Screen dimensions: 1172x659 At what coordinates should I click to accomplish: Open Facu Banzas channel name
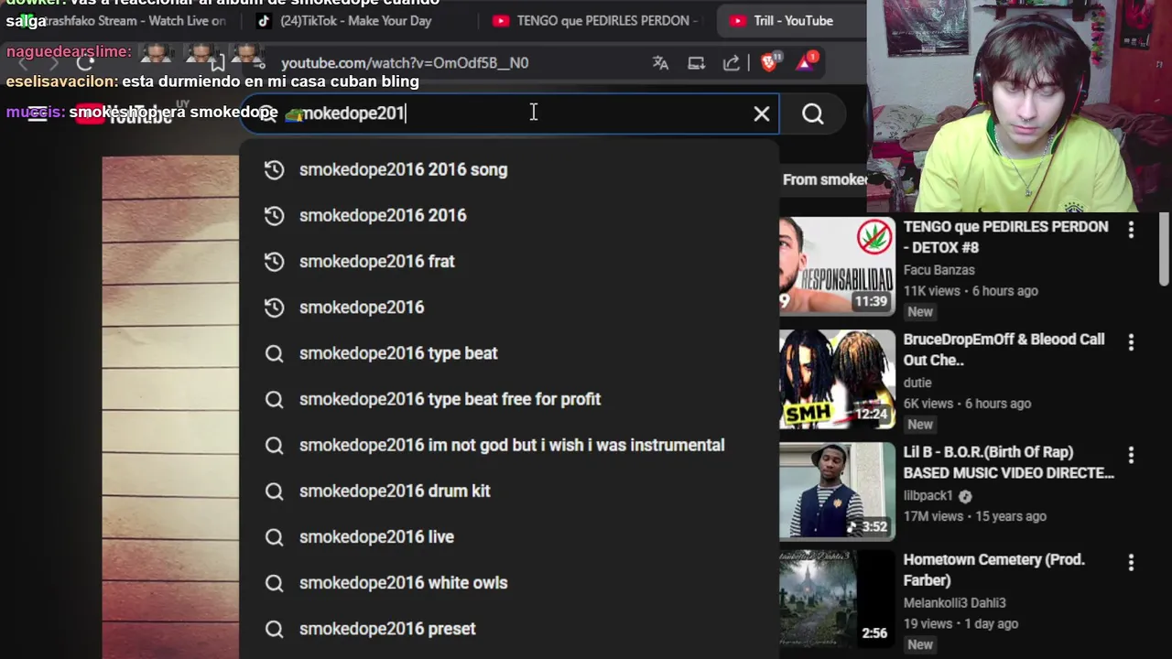pos(939,270)
